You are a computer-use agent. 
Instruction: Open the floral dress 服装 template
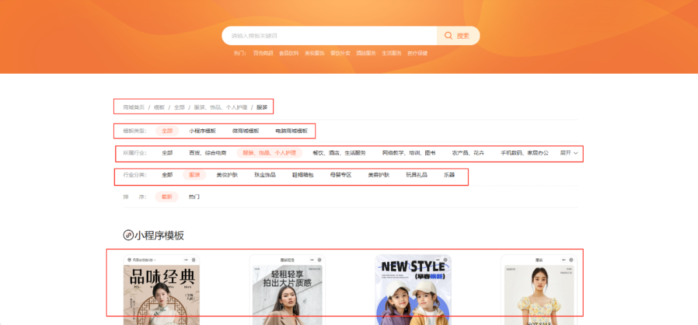539,290
